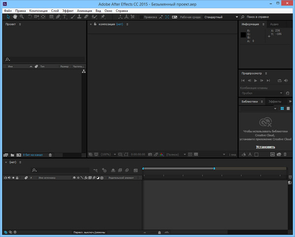The width and height of the screenshot is (295, 237).
Task: Toggle the eye video column in the timeline
Action: click(x=5, y=178)
